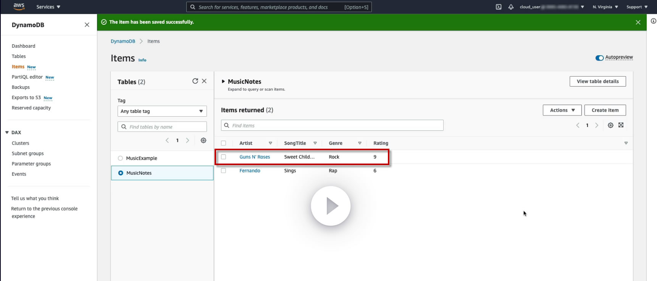Check the Guns N' Roses row checkbox
This screenshot has width=657, height=281.
(224, 157)
